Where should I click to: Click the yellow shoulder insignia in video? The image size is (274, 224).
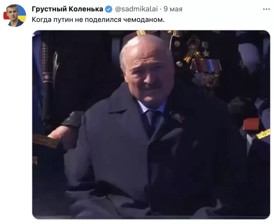pyautogui.click(x=263, y=134)
